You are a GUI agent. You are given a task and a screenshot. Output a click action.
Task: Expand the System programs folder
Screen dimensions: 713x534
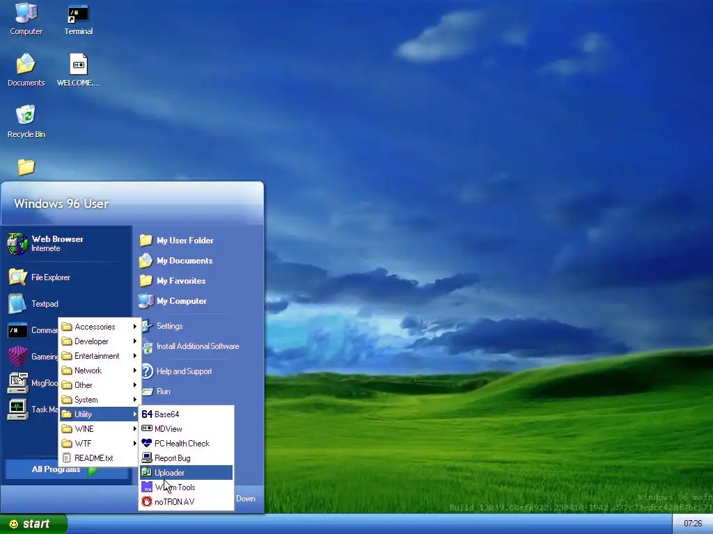click(x=99, y=400)
